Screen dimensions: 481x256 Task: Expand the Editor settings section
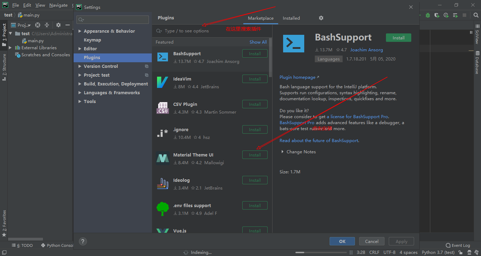80,49
